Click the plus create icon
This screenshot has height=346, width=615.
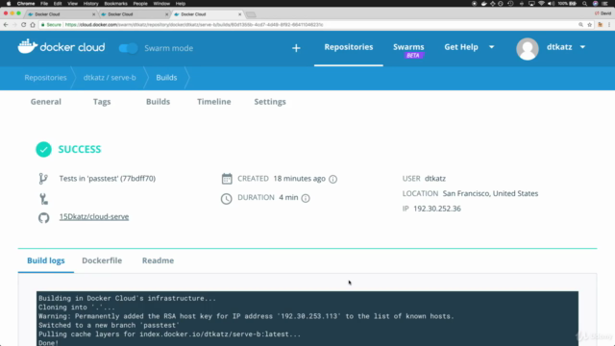pyautogui.click(x=296, y=48)
